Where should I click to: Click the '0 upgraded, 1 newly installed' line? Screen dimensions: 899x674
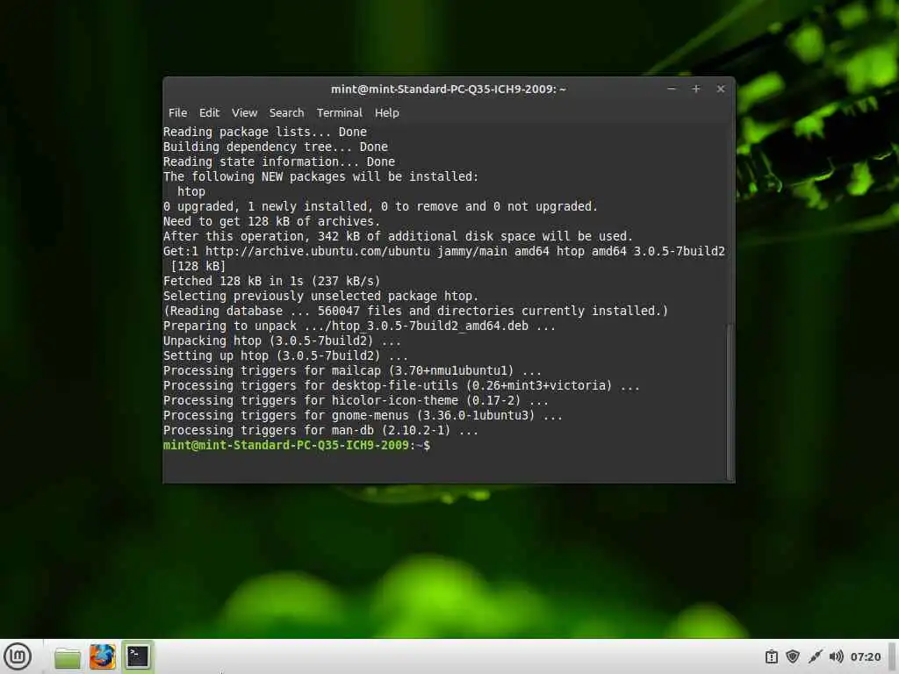coord(380,206)
